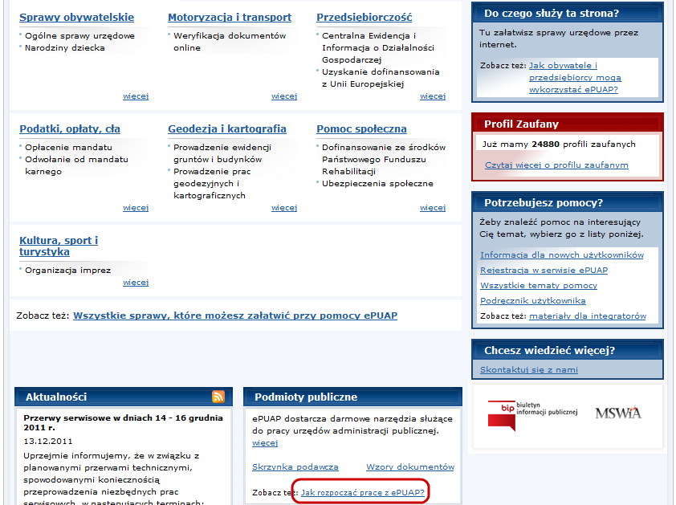The image size is (676, 505).
Task: Select the news date 13.12.2011
Action: (x=48, y=442)
